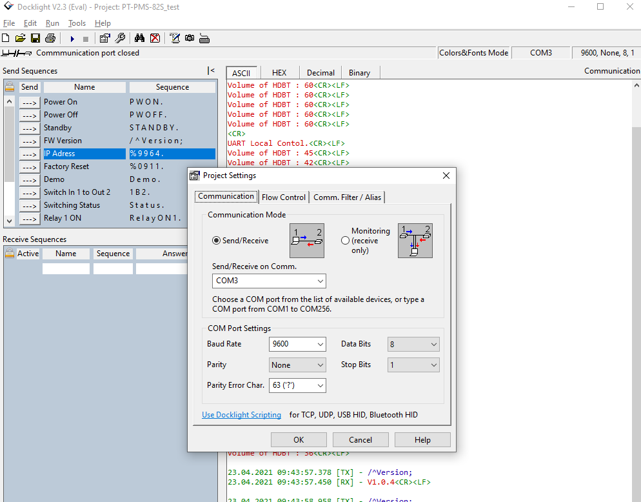Clear communication window with red X icon
641x502 pixels.
click(x=155, y=39)
